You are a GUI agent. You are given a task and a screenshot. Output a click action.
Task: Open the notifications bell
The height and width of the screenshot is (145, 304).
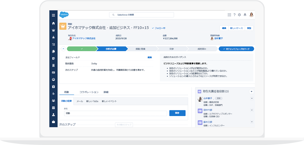(245, 15)
